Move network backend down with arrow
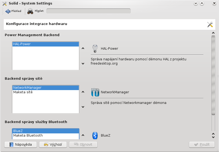Screen dimensions: 219x152 [83, 107]
